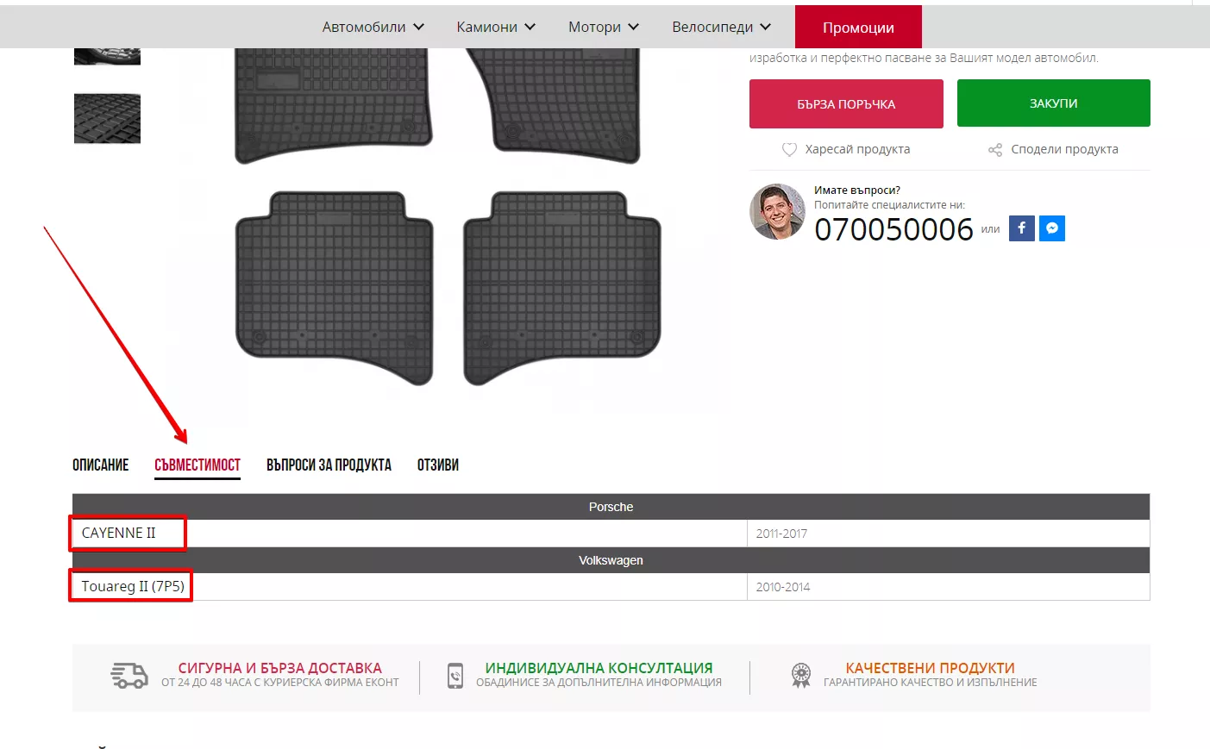Click the Volkswagen table header row
Image resolution: width=1210 pixels, height=749 pixels.
click(611, 560)
